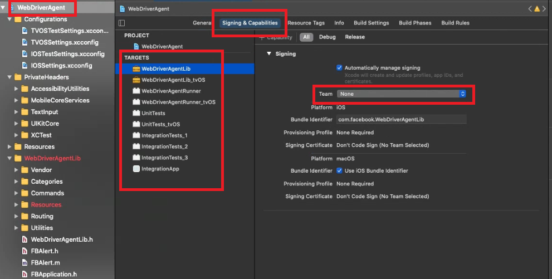Click the project document icon under PROJECT
Viewport: 552px width, 279px height.
(136, 46)
